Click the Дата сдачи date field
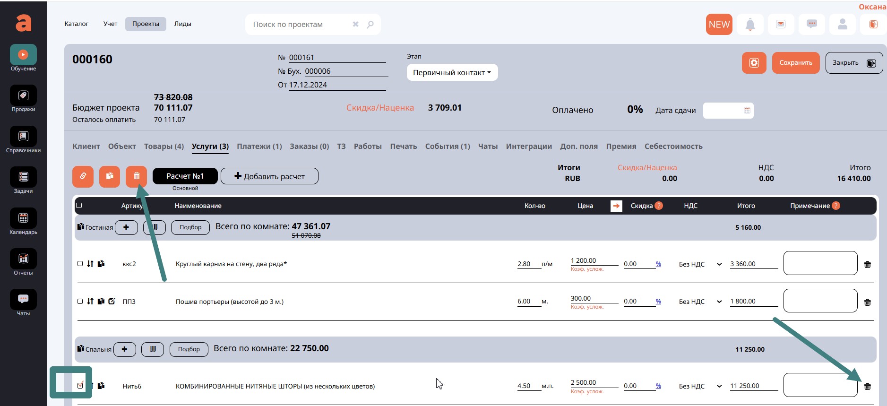Screen dimensions: 887x406 728,111
